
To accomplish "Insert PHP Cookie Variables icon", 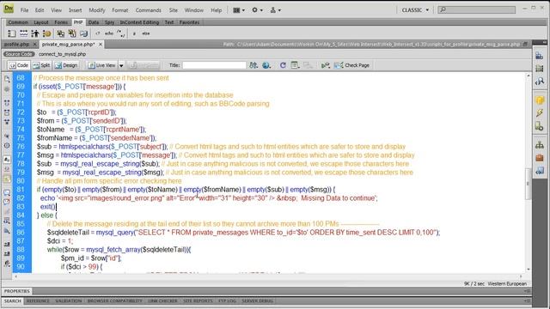I will (46, 33).
